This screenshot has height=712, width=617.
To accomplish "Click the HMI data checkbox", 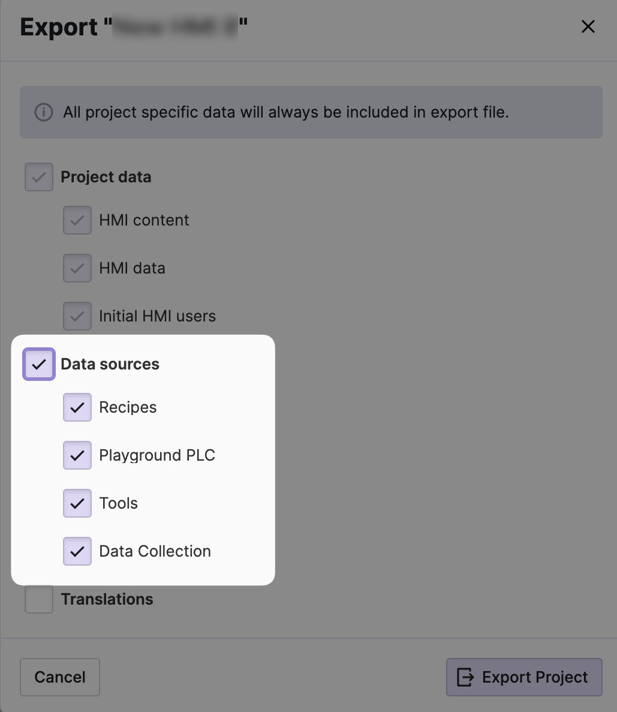I will (x=77, y=268).
